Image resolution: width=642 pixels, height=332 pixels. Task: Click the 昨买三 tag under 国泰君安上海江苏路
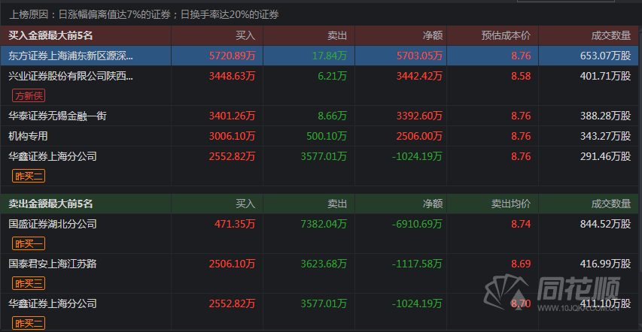pyautogui.click(x=29, y=283)
